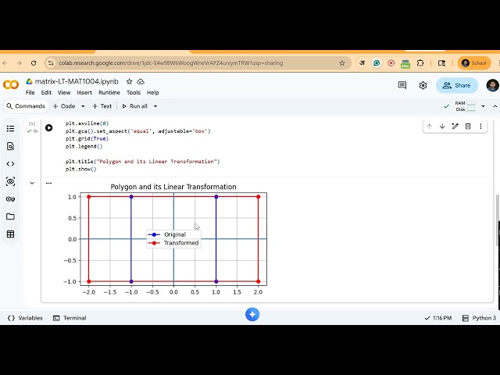This screenshot has width=500, height=375.
Task: Click the notebook title matrix-LT-MAT1004.ipynb
Action: (x=77, y=81)
